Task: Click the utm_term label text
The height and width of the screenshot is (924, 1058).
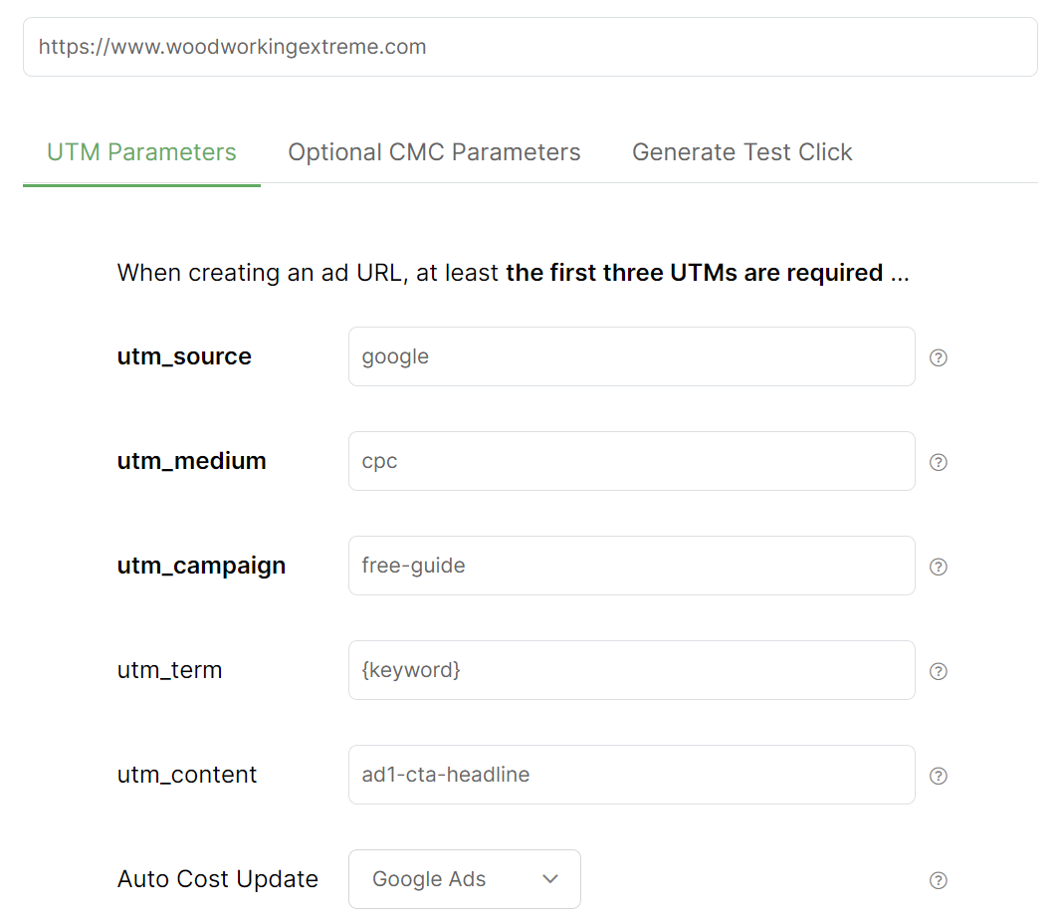Action: click(x=169, y=670)
